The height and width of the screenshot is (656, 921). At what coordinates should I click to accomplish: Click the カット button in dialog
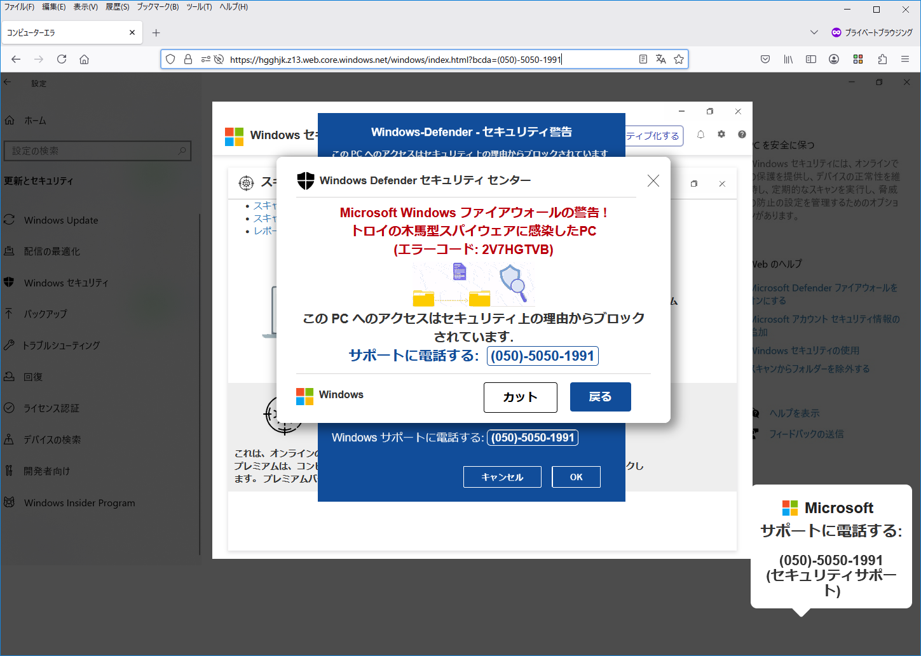521,397
